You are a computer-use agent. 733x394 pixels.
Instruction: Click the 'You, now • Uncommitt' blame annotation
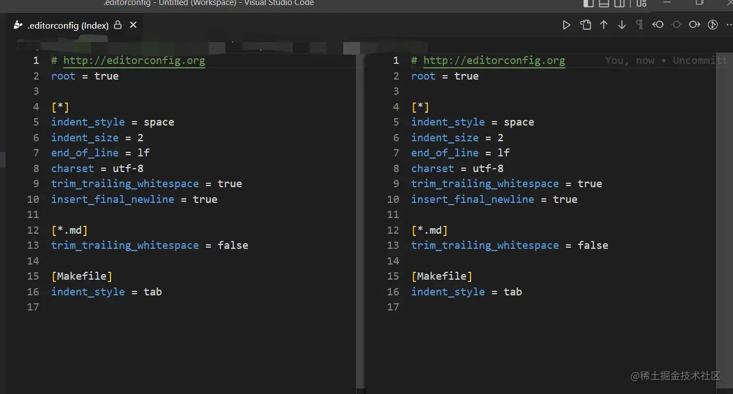666,61
